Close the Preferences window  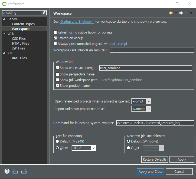point(190,4)
